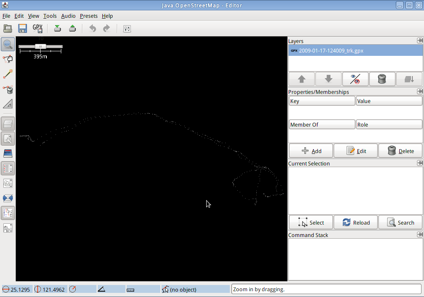Click the Reload button
This screenshot has height=297, width=424.
tap(355, 222)
